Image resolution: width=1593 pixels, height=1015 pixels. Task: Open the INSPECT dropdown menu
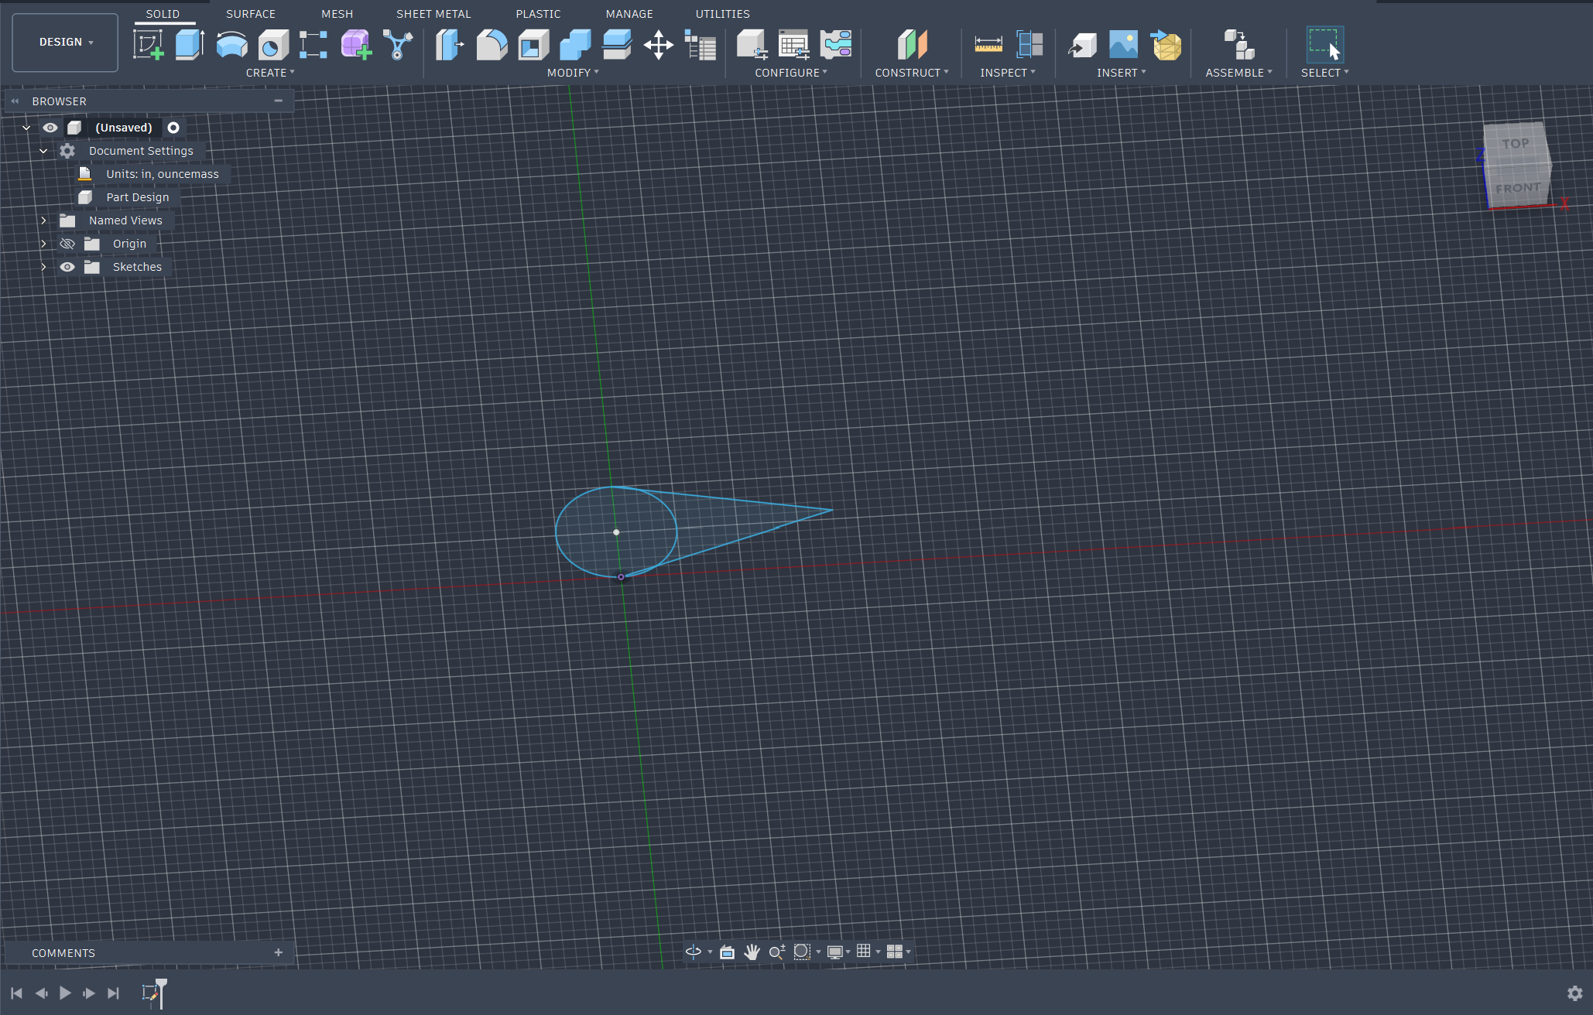pos(1008,73)
